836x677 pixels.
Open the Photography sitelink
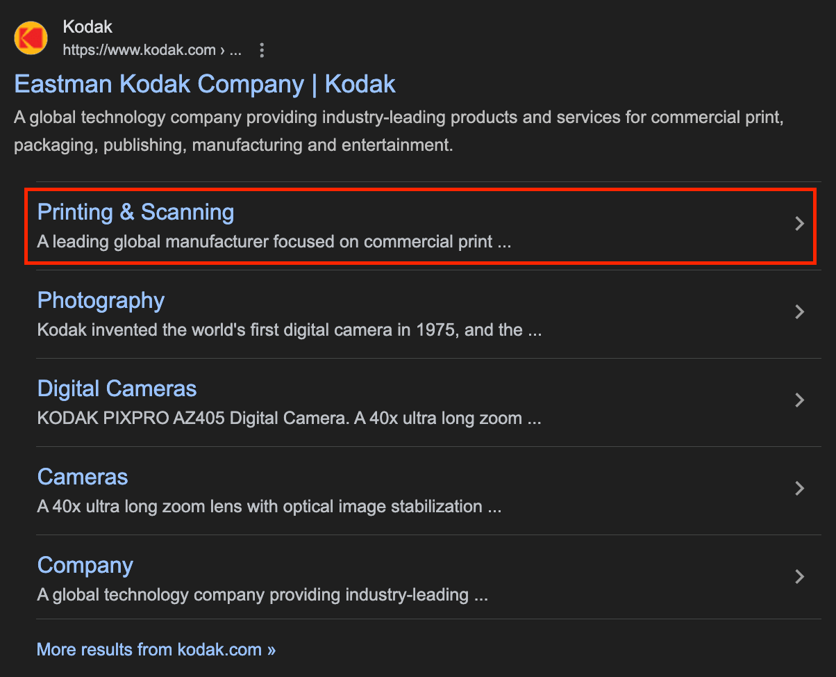(101, 300)
